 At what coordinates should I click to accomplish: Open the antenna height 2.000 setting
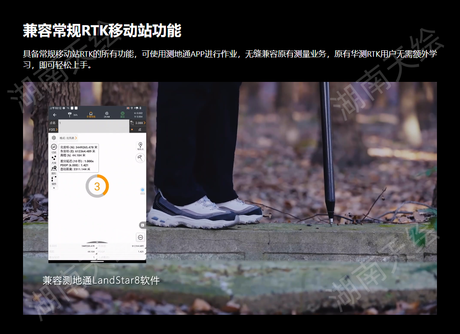click(138, 123)
